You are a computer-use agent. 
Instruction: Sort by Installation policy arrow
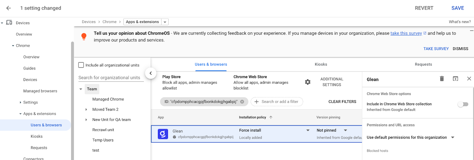pyautogui.click(x=271, y=117)
